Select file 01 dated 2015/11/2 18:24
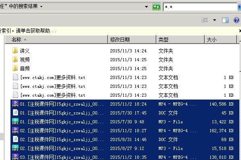 (x=125, y=104)
